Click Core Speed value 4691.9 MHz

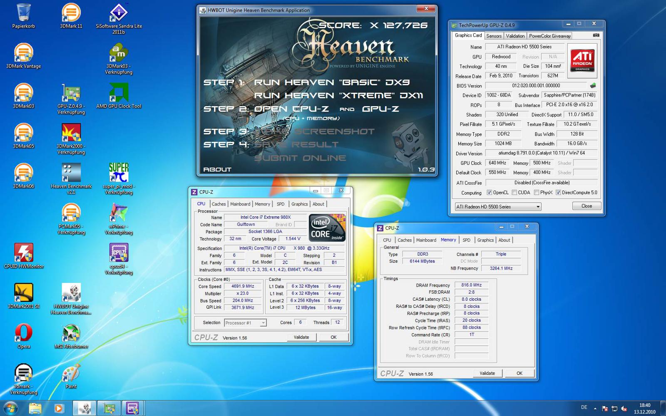point(243,286)
